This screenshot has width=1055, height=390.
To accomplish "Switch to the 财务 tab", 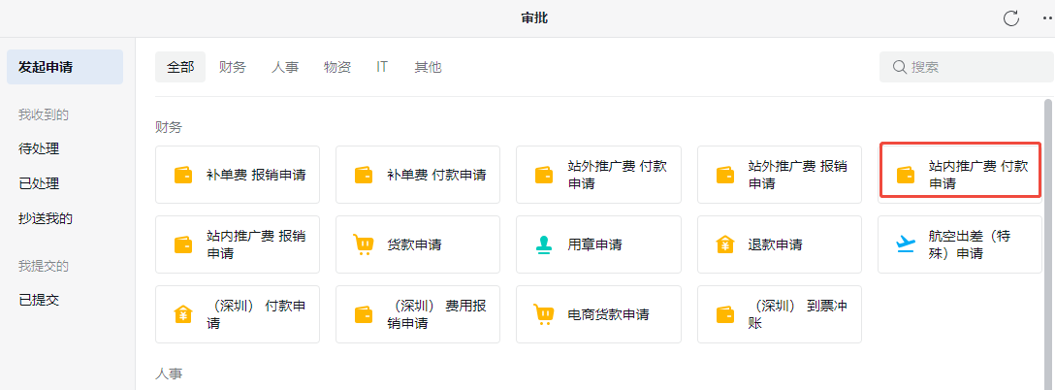I will [233, 67].
